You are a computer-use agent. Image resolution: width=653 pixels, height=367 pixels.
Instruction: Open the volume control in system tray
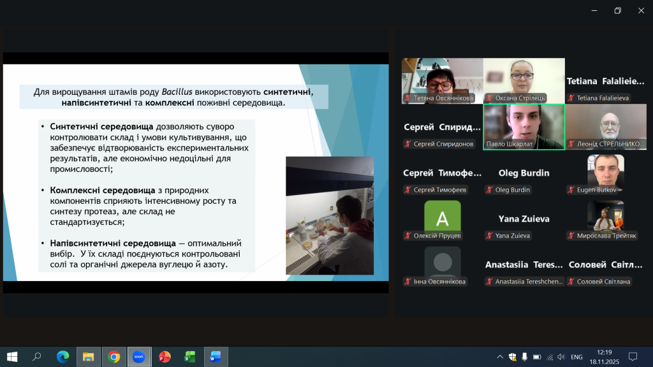point(561,357)
